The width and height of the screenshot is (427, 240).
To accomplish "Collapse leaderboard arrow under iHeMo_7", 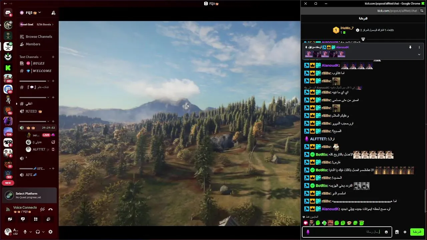I will tap(363, 39).
